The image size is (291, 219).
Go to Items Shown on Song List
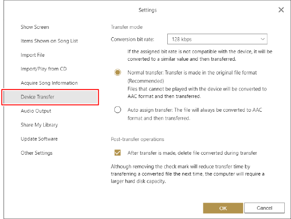click(49, 41)
